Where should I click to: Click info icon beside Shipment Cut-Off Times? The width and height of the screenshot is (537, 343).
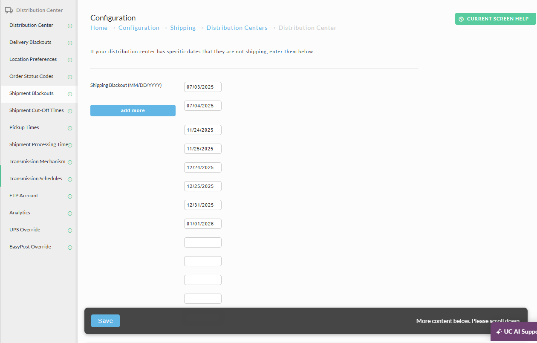point(70,111)
